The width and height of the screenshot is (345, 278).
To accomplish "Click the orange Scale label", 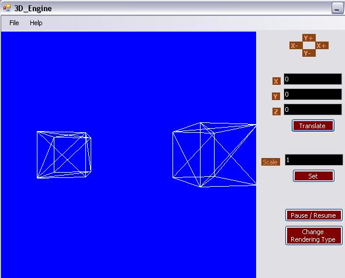I will (271, 162).
